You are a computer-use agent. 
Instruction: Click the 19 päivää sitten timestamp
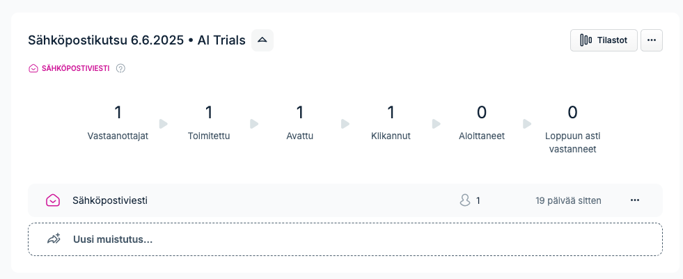click(568, 200)
